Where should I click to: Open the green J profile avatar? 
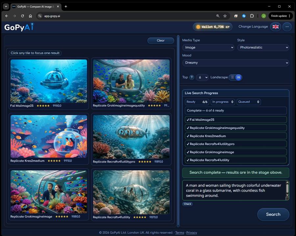264,16
